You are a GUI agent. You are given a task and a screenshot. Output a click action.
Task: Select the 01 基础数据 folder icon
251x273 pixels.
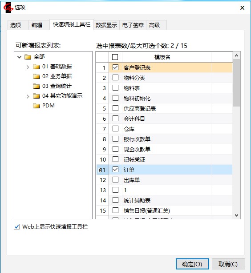click(x=36, y=67)
